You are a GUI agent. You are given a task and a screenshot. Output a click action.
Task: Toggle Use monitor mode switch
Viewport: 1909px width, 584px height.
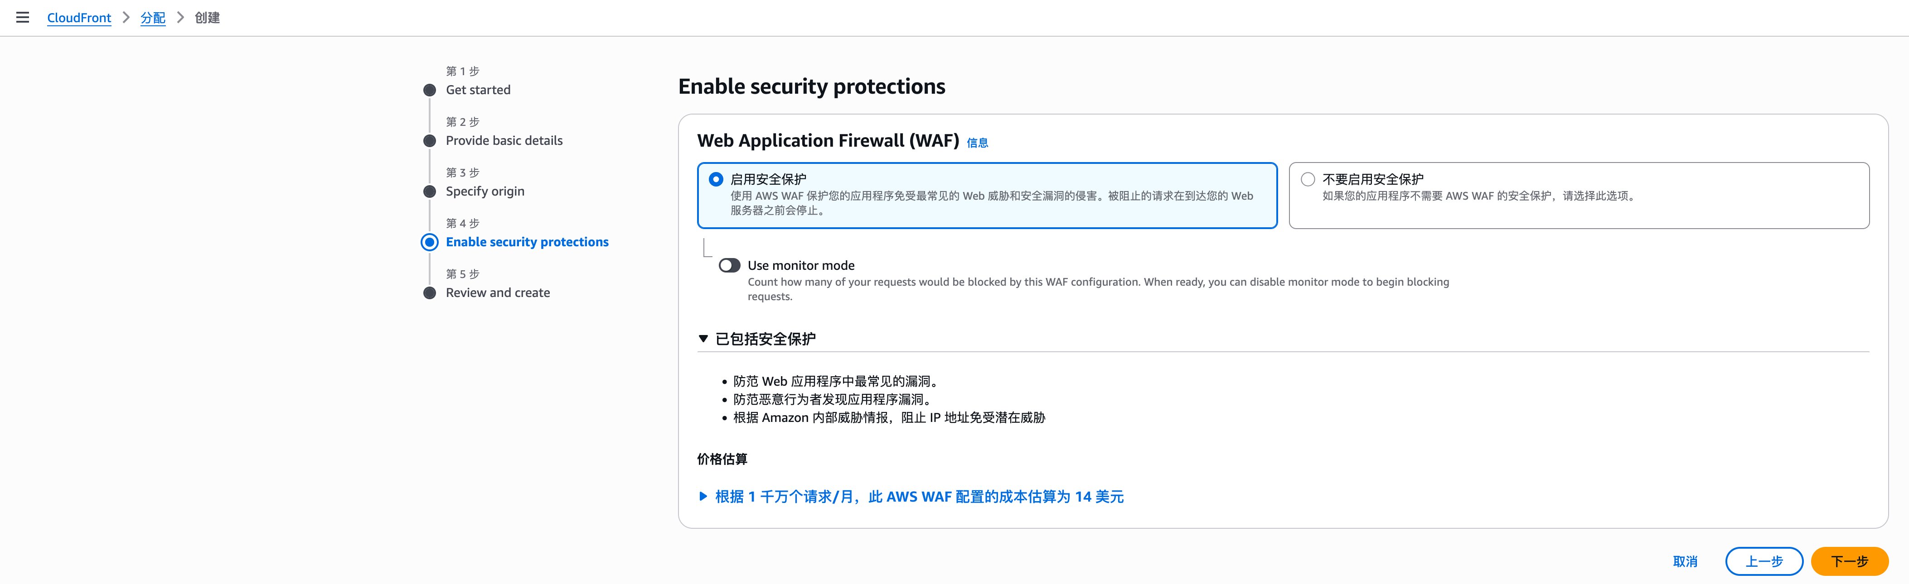729,266
